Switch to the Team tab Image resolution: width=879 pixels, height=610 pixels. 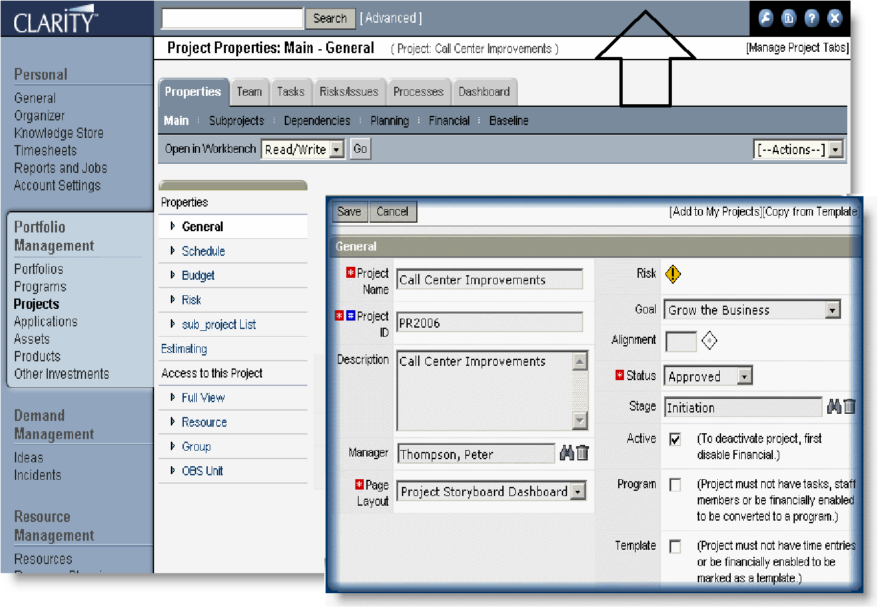[x=249, y=91]
